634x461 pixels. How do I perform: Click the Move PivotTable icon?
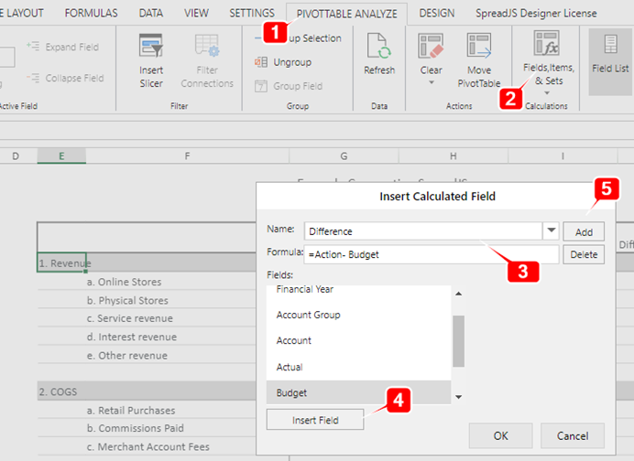(479, 45)
